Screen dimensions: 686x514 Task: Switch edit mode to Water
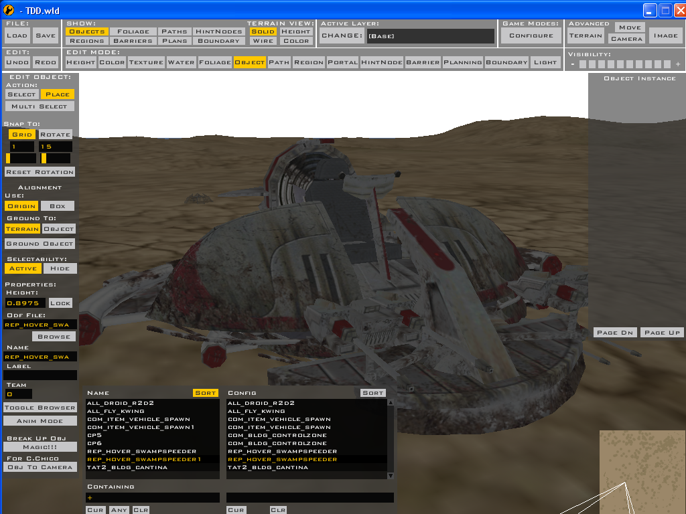coord(181,62)
